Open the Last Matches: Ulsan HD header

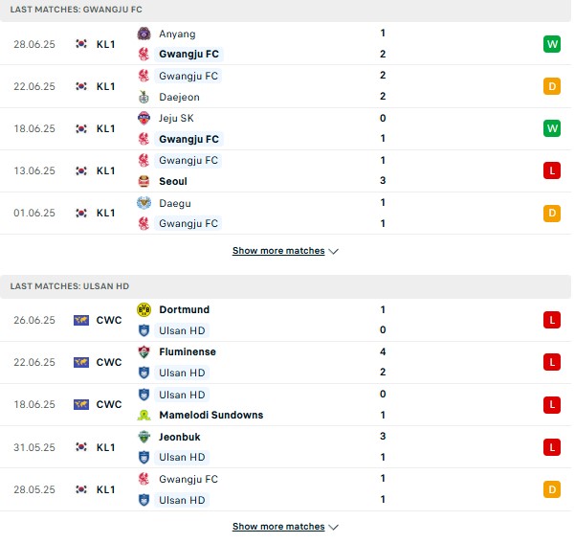[x=70, y=286]
